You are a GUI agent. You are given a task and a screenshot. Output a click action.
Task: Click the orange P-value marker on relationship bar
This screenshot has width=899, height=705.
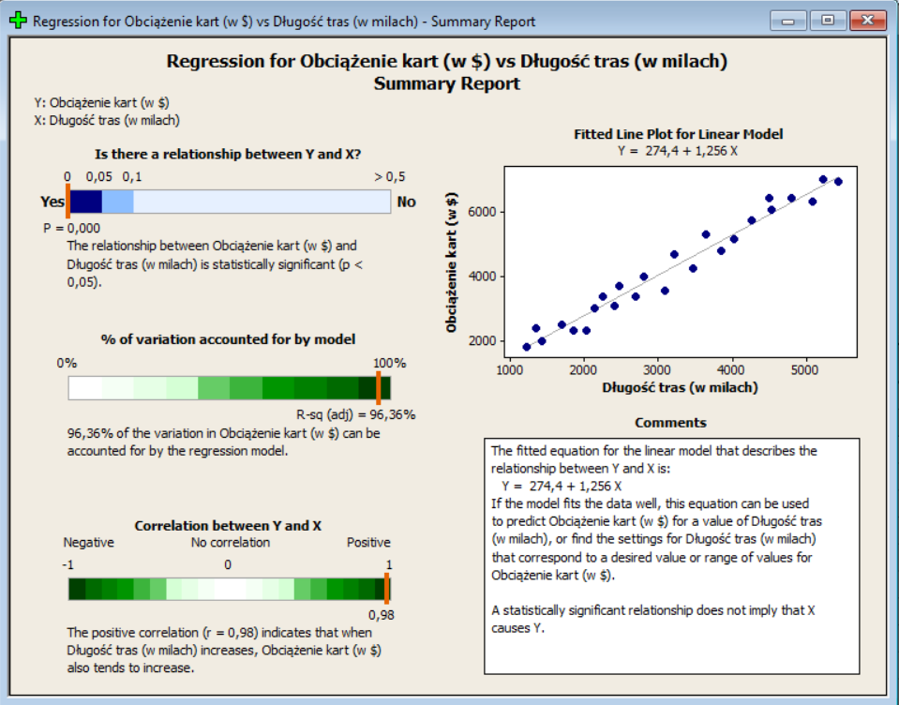click(x=67, y=201)
